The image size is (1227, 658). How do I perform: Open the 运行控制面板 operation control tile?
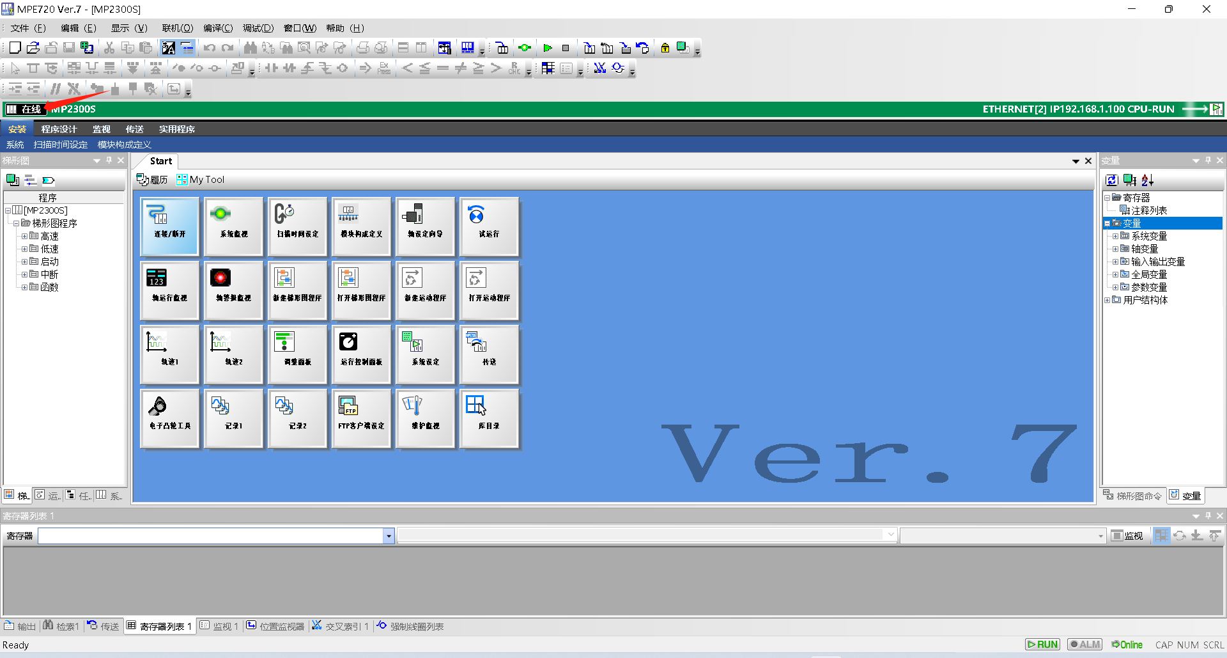click(x=361, y=354)
